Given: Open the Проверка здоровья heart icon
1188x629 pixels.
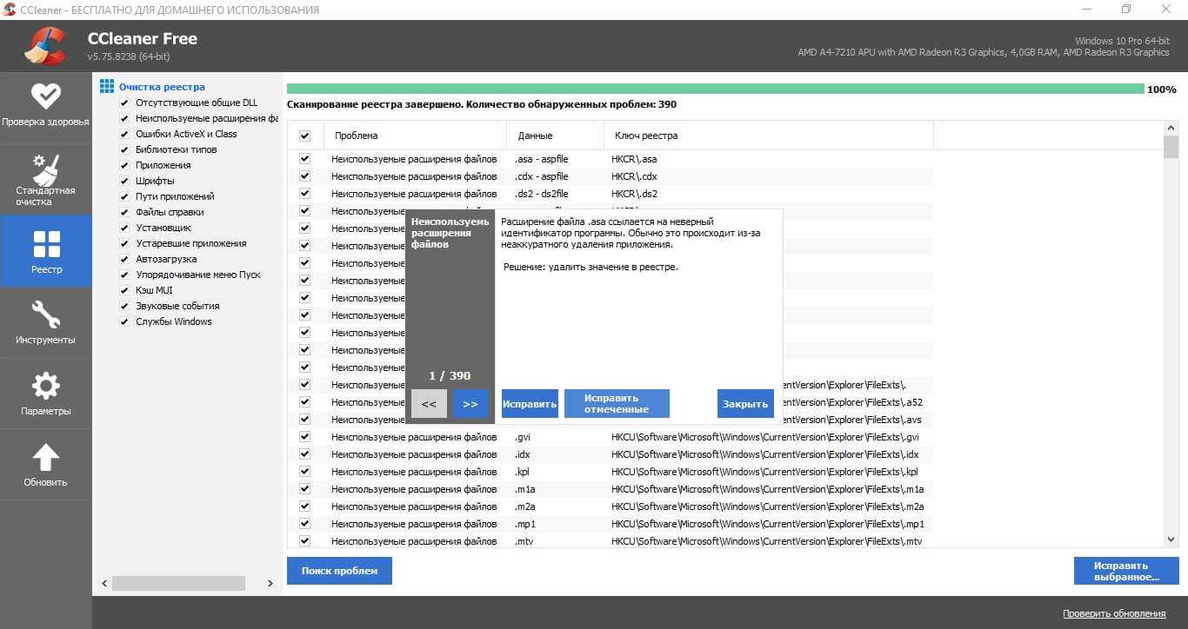Looking at the screenshot, I should (x=45, y=96).
